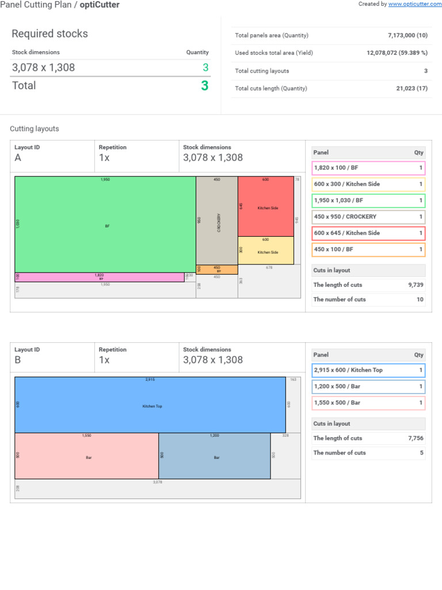Select the '600 x 300 / Kitchen Side' legend entry
The width and height of the screenshot is (442, 590).
(x=368, y=184)
